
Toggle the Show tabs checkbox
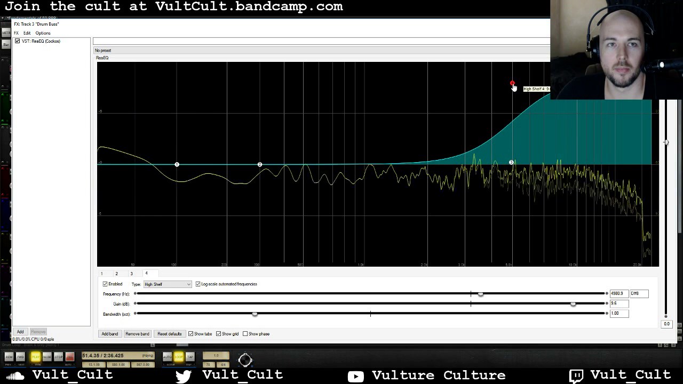pos(190,334)
